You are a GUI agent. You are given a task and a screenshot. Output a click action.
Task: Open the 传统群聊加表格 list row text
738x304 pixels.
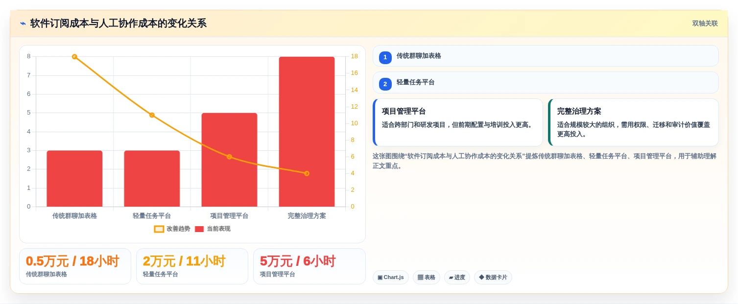(x=419, y=56)
